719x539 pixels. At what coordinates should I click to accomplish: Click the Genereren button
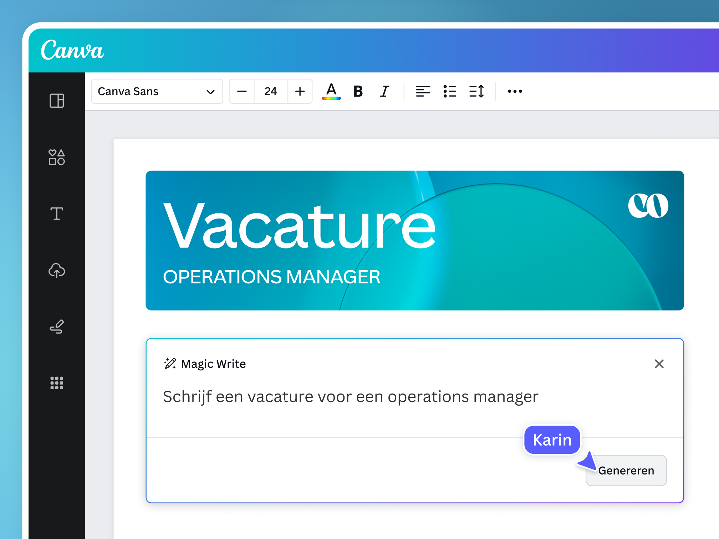tap(626, 470)
